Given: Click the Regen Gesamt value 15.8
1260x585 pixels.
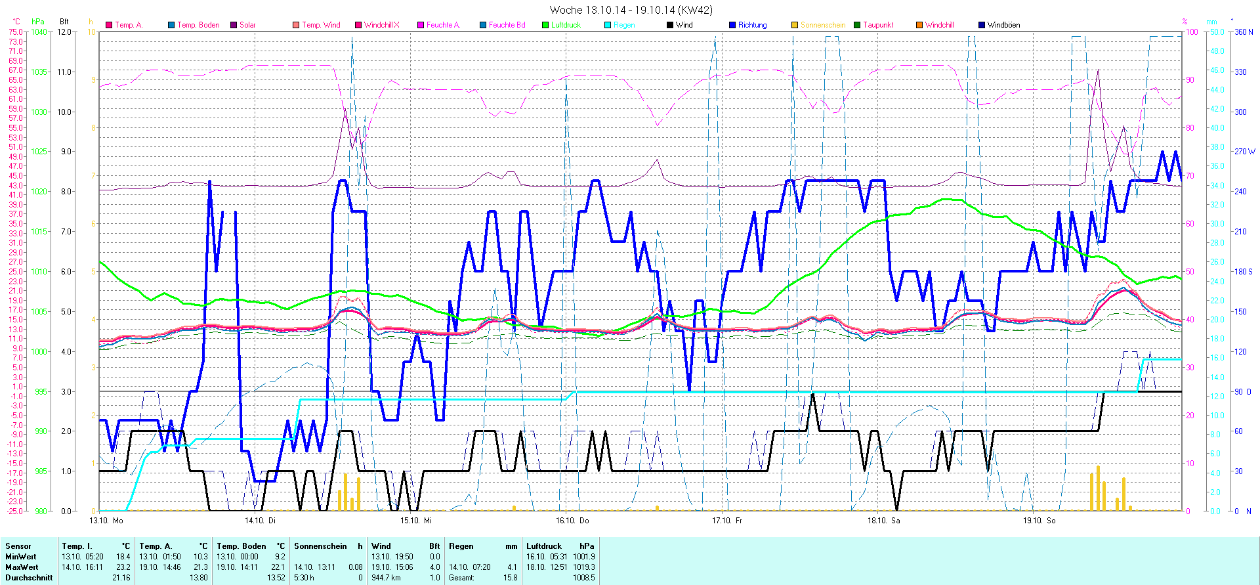Looking at the screenshot, I should (510, 578).
